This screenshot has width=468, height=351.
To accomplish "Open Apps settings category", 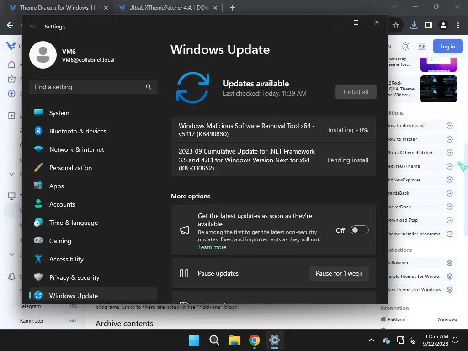I will click(x=93, y=186).
